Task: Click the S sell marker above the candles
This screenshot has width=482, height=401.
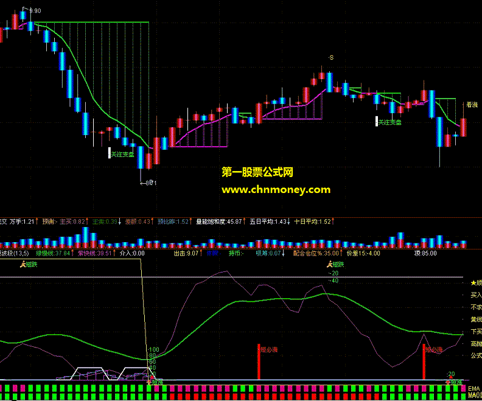Action: 331,57
